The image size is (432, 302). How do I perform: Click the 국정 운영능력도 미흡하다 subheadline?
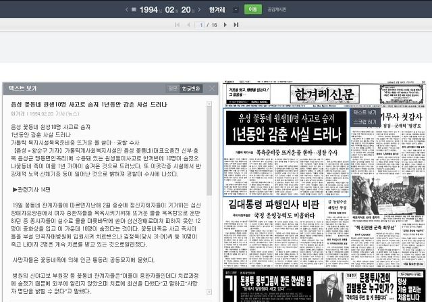(284, 215)
